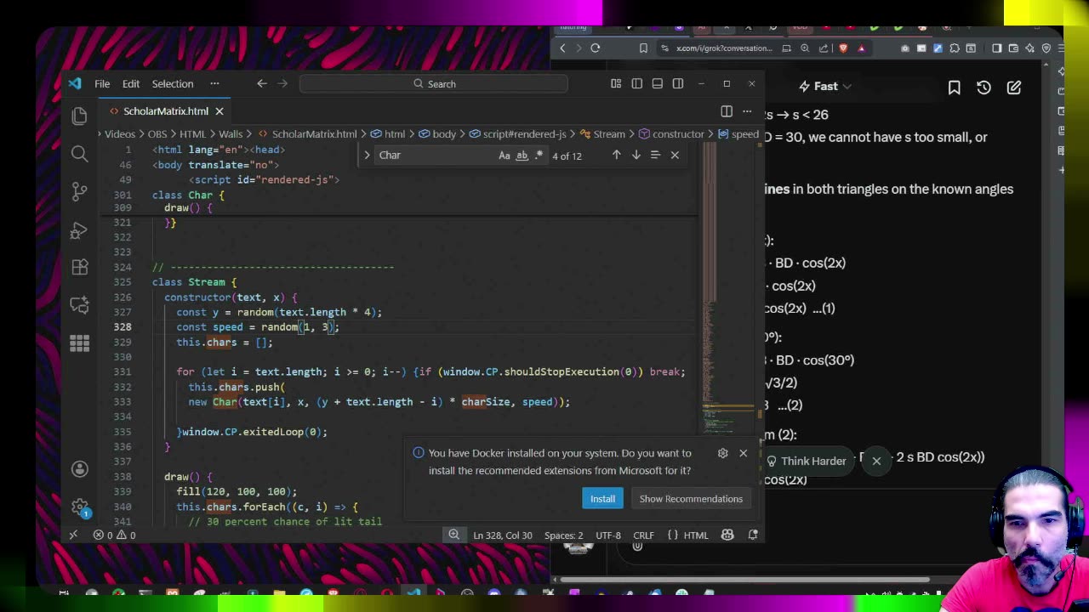
Task: Change the CRLF line ending setting
Action: point(643,535)
